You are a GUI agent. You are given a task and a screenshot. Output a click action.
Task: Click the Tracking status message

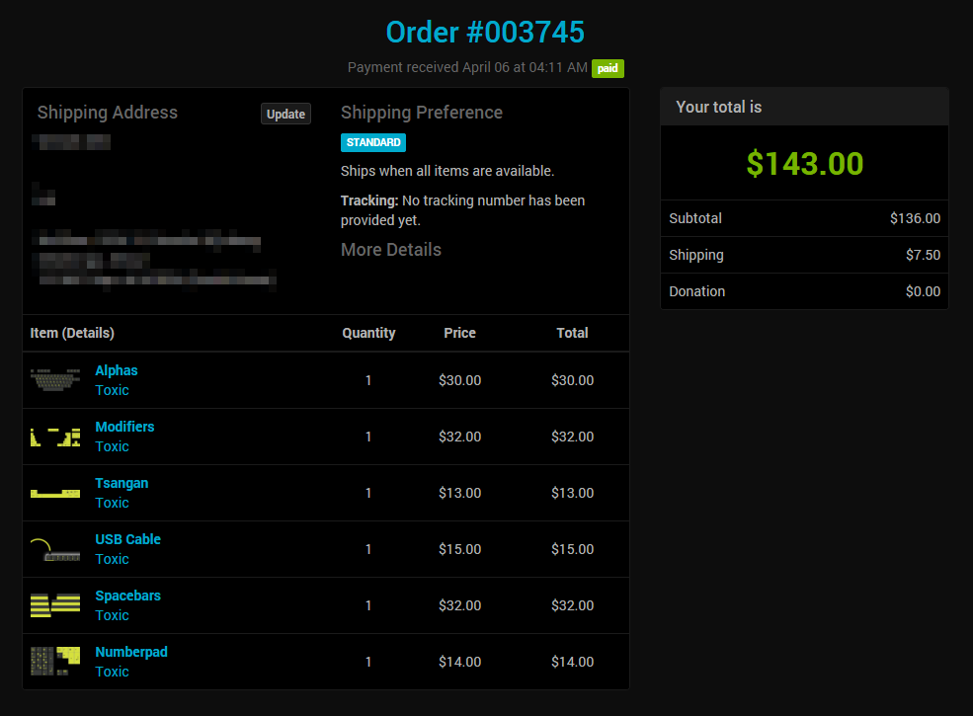click(462, 210)
